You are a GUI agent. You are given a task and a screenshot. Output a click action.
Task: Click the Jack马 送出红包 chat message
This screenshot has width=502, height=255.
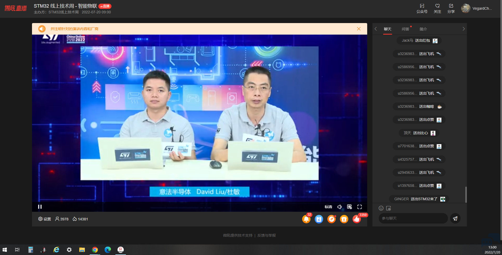click(x=419, y=41)
